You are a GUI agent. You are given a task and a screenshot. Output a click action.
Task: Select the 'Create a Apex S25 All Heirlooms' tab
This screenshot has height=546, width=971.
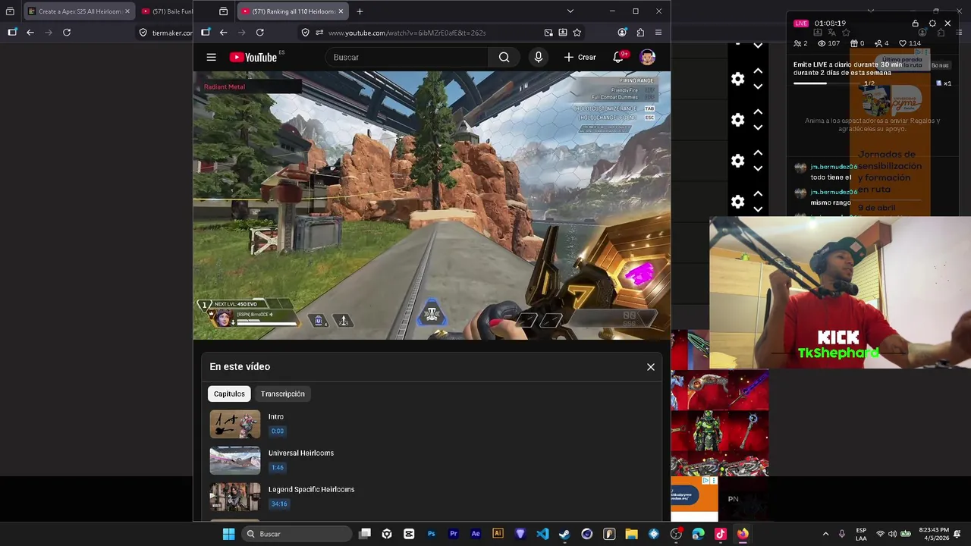(77, 11)
